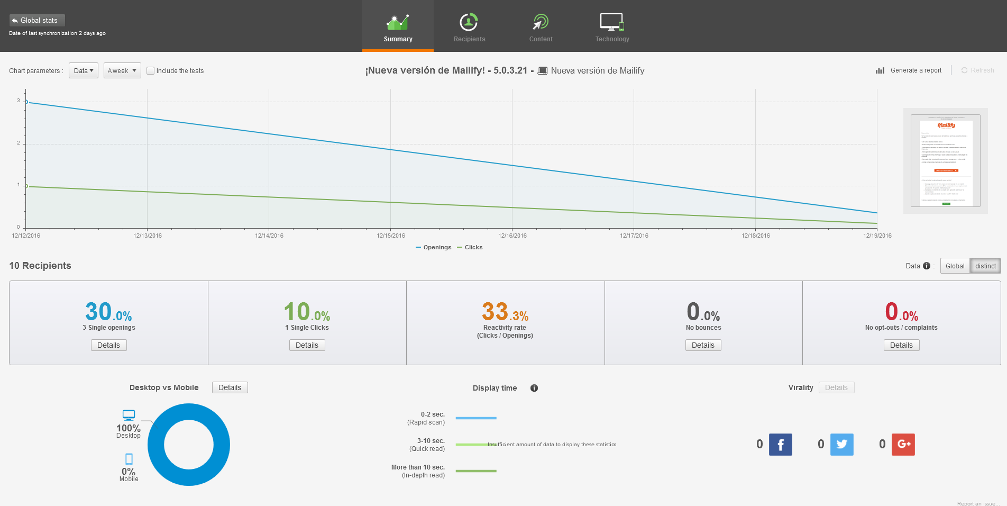Enable the Include the tests checkbox
Image resolution: width=1007 pixels, height=506 pixels.
[151, 70]
